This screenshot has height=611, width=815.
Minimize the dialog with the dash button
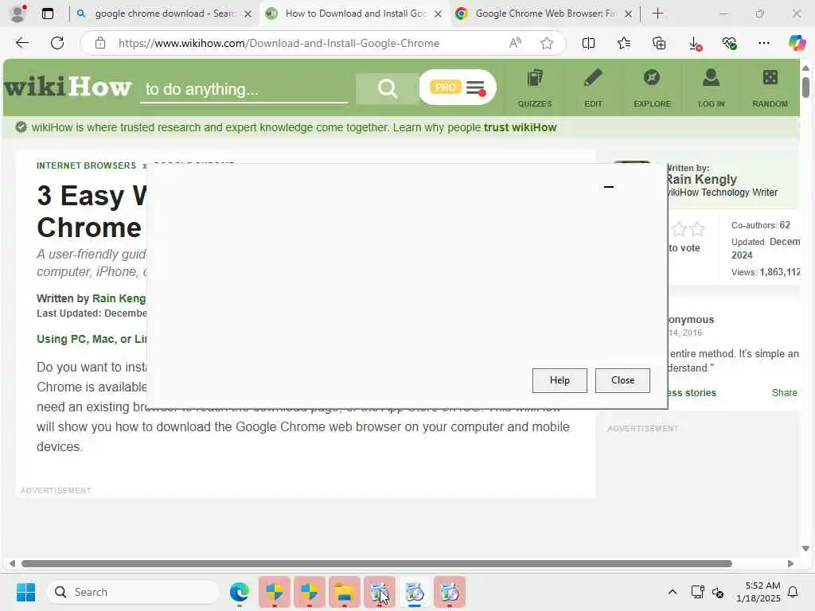(609, 186)
